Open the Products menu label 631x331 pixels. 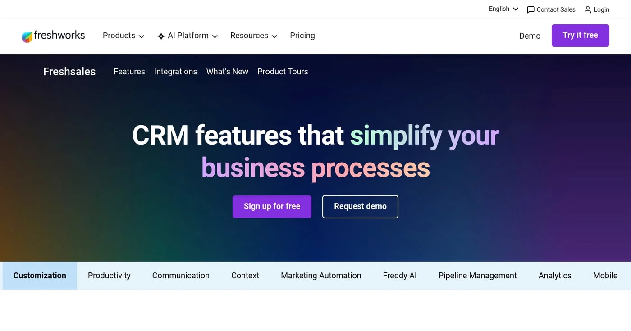tap(119, 36)
